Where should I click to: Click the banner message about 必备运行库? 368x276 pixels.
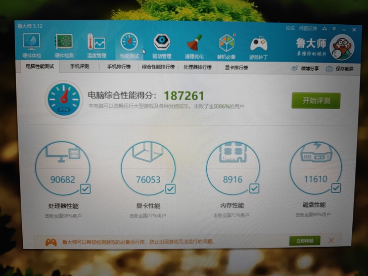[x=138, y=242]
